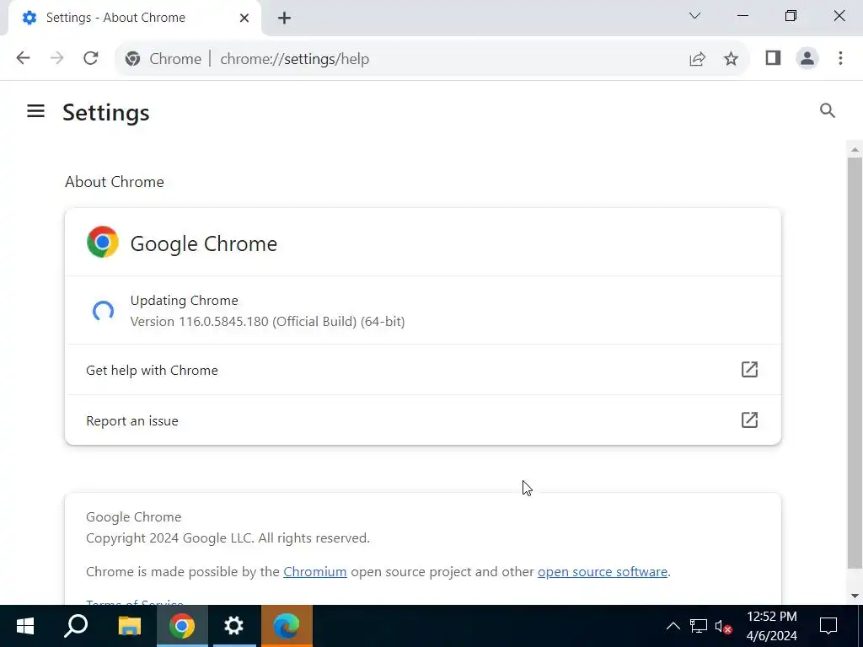Image resolution: width=863 pixels, height=647 pixels.
Task: Open the open source software link
Action: tap(603, 572)
